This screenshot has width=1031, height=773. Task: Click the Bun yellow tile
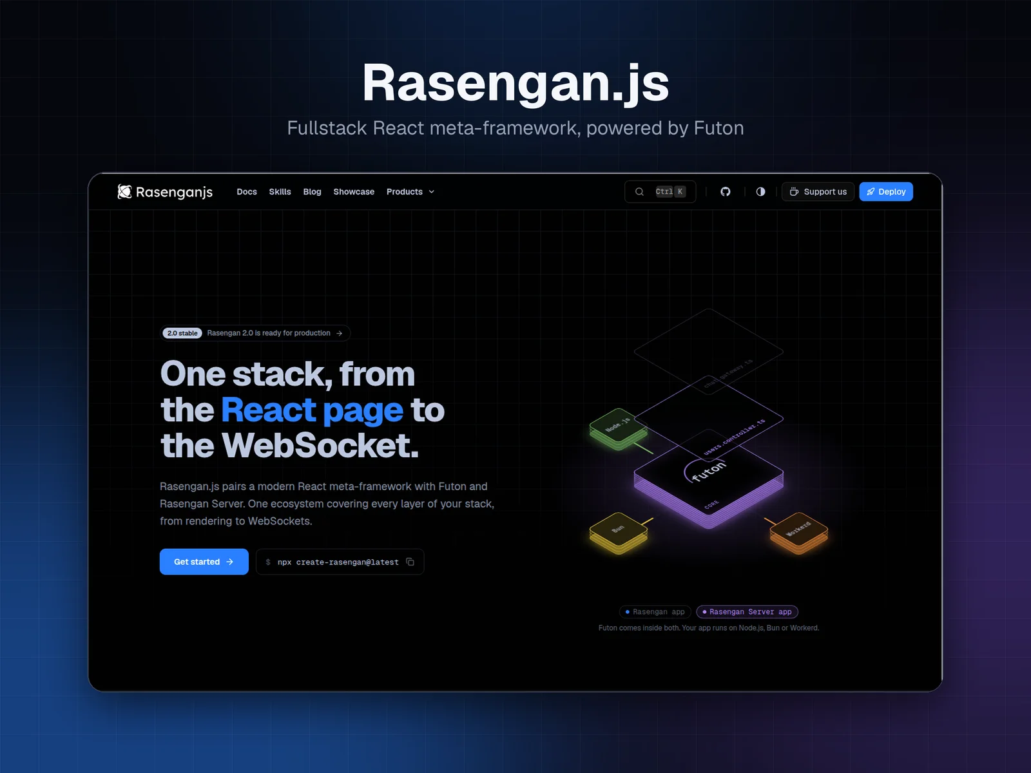click(x=618, y=532)
